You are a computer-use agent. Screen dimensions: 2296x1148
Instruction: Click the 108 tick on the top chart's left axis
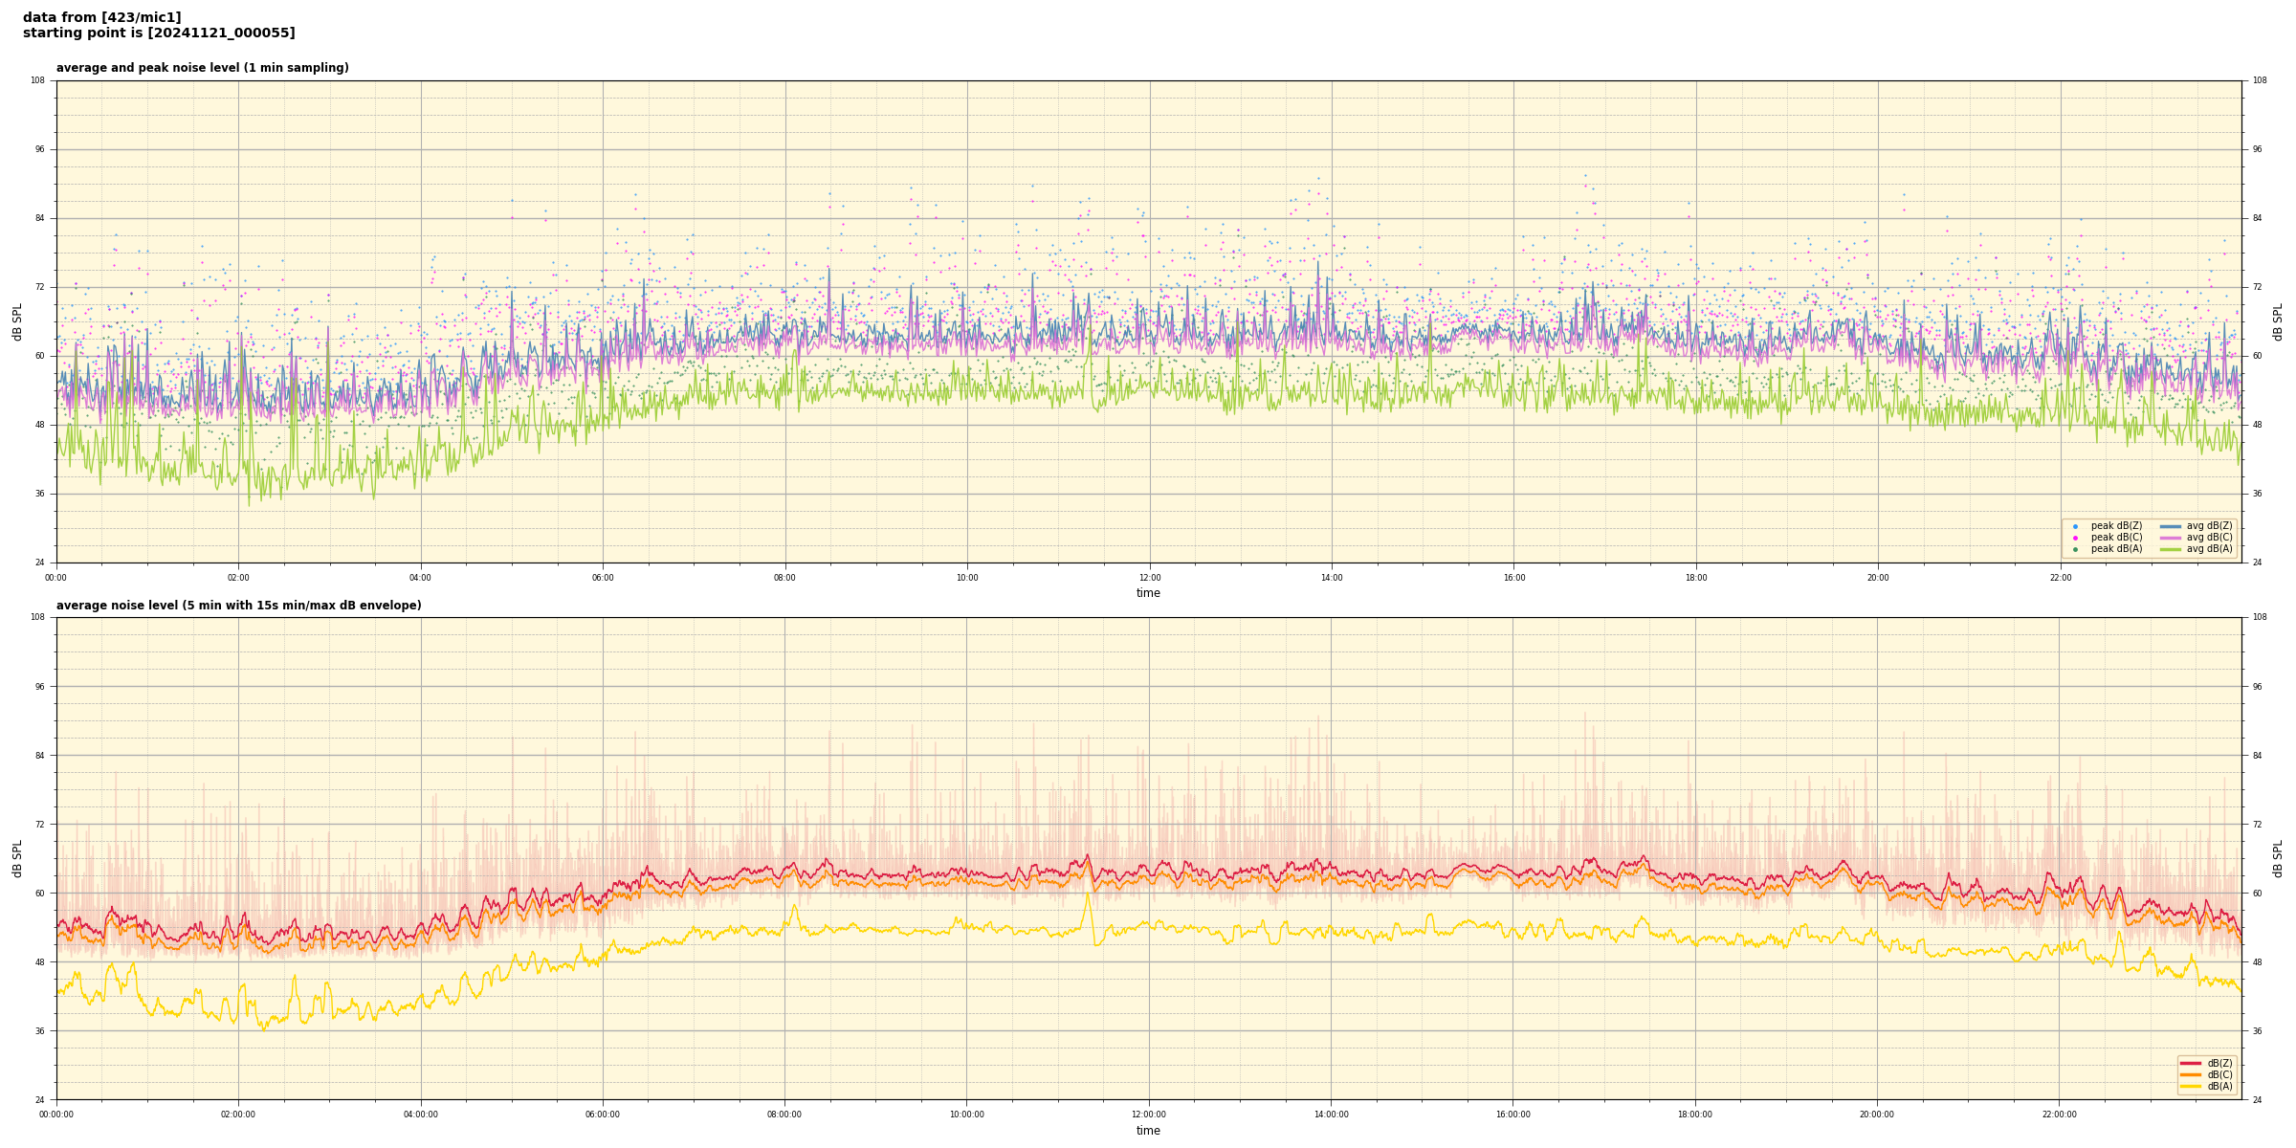click(37, 80)
